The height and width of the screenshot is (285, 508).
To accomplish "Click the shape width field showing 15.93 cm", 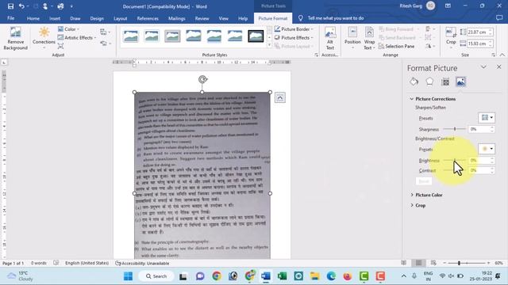I will [x=477, y=44].
